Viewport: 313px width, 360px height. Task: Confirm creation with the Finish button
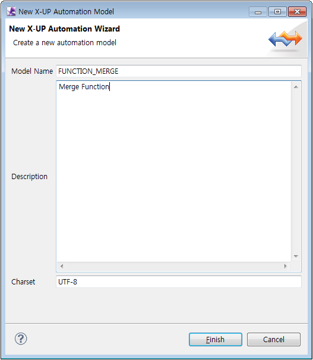pyautogui.click(x=216, y=339)
